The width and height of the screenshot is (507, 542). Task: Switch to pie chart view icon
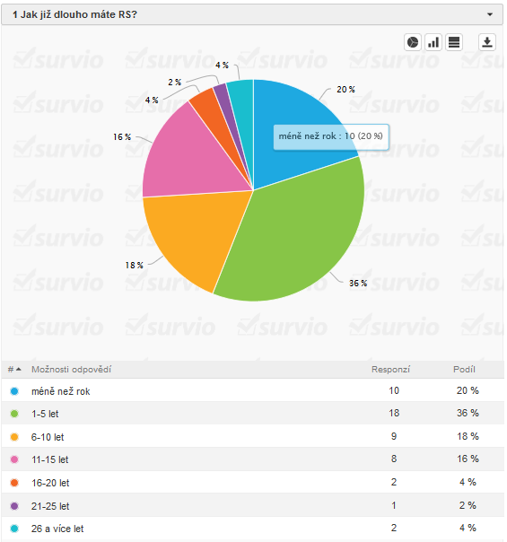pos(412,42)
